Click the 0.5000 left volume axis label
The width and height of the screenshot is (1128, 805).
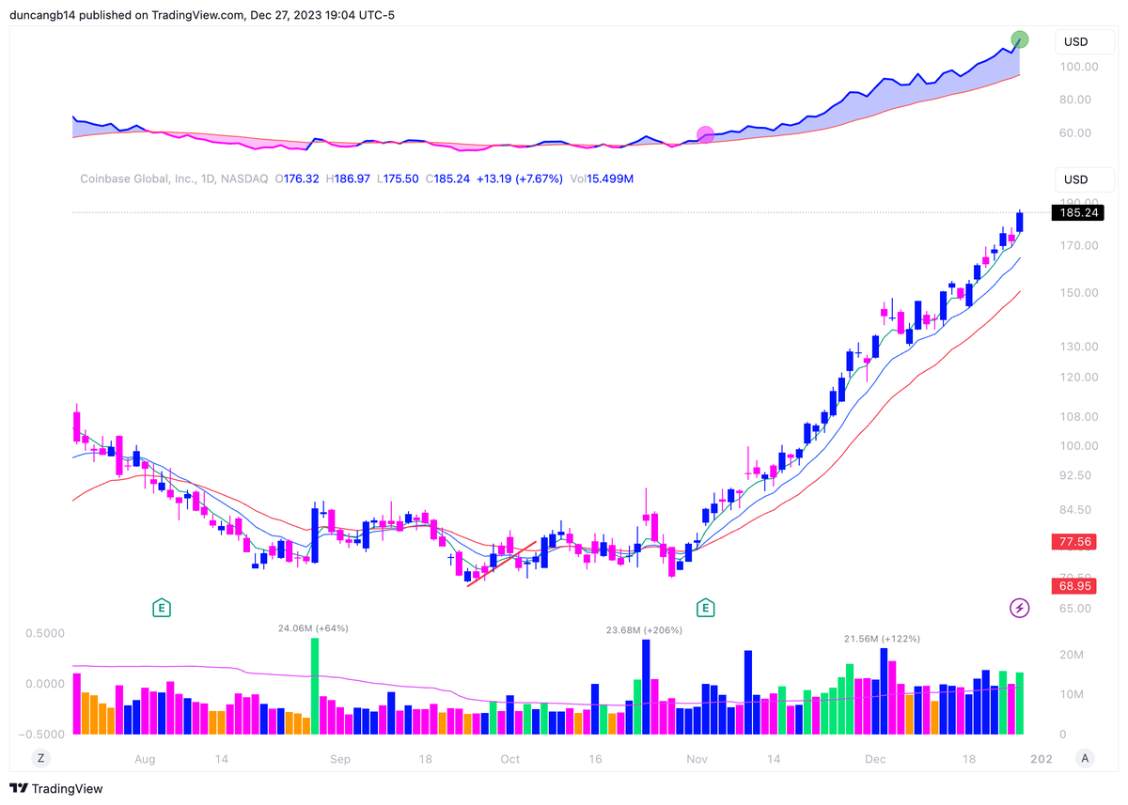(x=45, y=633)
